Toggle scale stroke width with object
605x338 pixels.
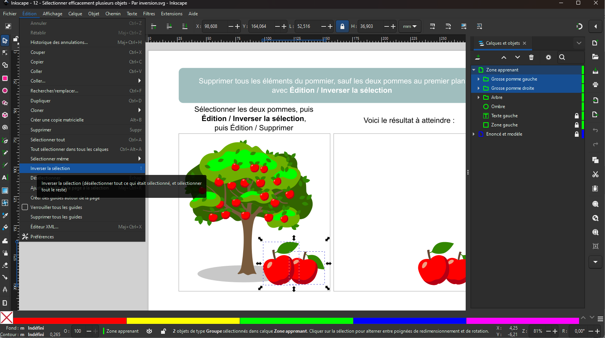(x=432, y=26)
